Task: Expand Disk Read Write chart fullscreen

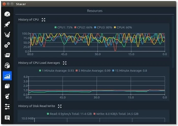Action: [60, 106]
